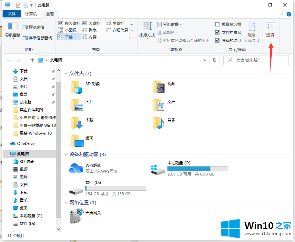Screen dimensions: 295x242
Task: Select 中图标 layout
Action: pos(115,23)
